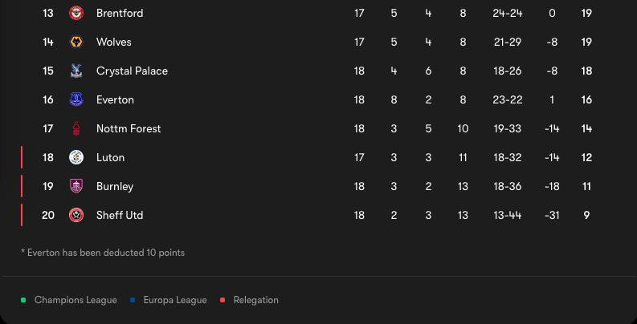637x324 pixels.
Task: Click the Sheff Utd club crest
Action: (76, 215)
